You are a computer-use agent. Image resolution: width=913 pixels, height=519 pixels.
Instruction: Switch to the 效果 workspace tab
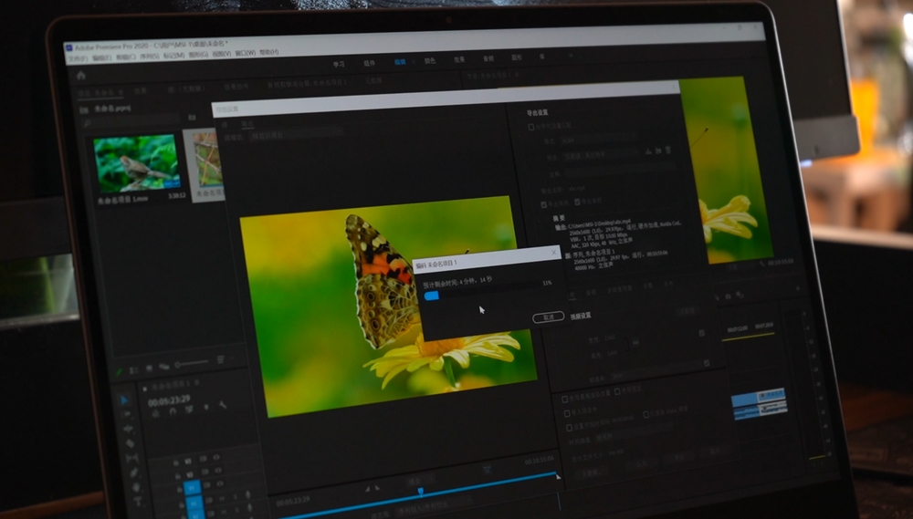click(x=459, y=59)
